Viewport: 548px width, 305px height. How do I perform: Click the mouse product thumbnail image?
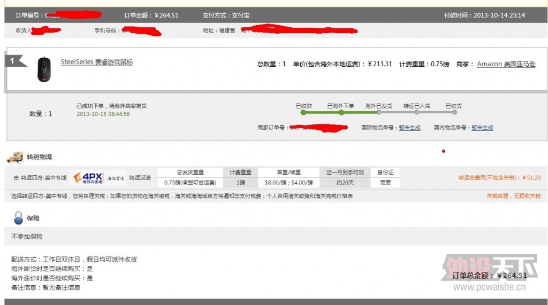coord(44,69)
